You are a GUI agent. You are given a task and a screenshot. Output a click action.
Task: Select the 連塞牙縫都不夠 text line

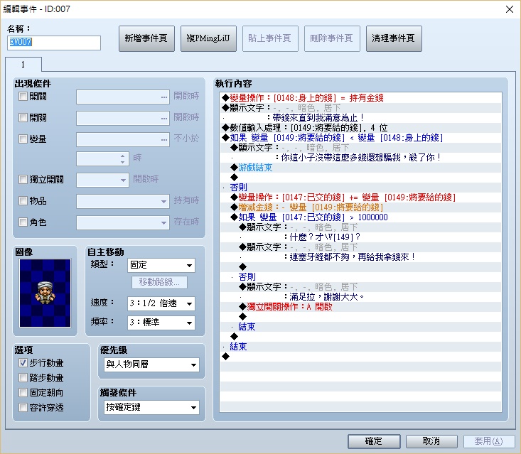click(361, 257)
